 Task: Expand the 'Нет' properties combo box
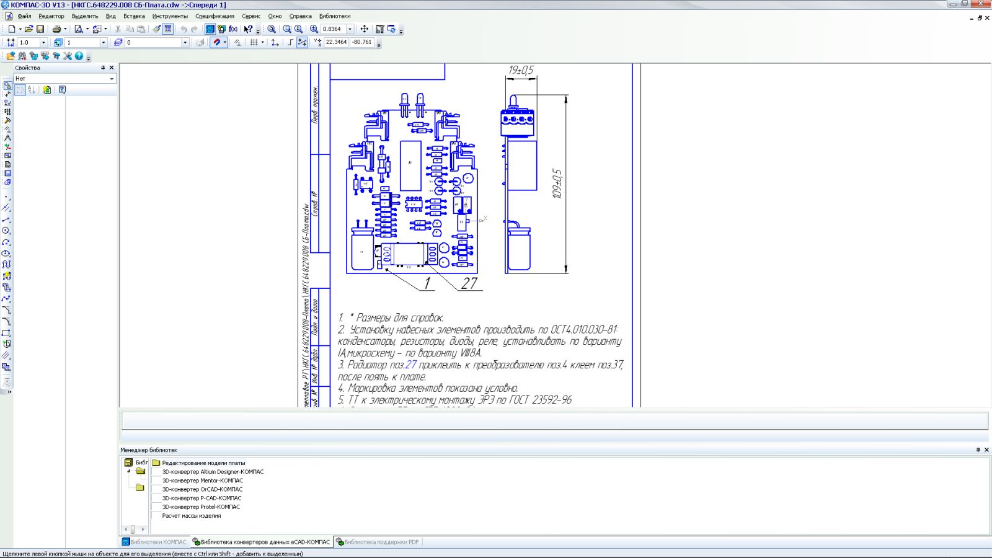(x=112, y=79)
